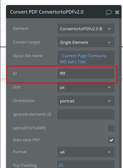The width and height of the screenshot is (123, 168).
Task: Click the Orientation dropdown arrow icon
Action: [109, 101]
